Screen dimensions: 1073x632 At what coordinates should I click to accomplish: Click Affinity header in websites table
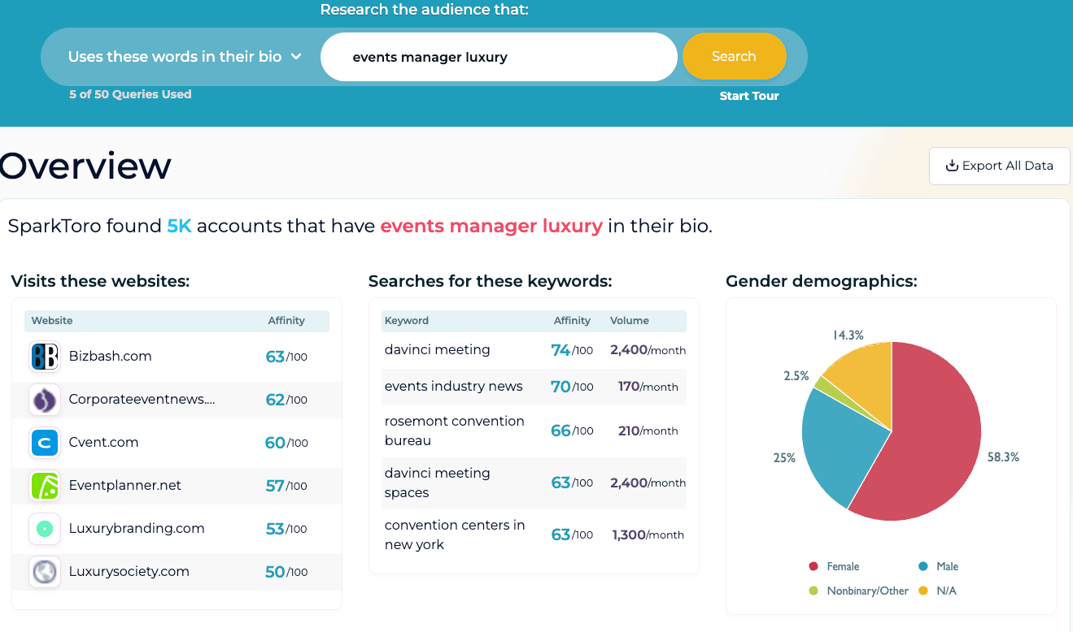click(x=286, y=321)
